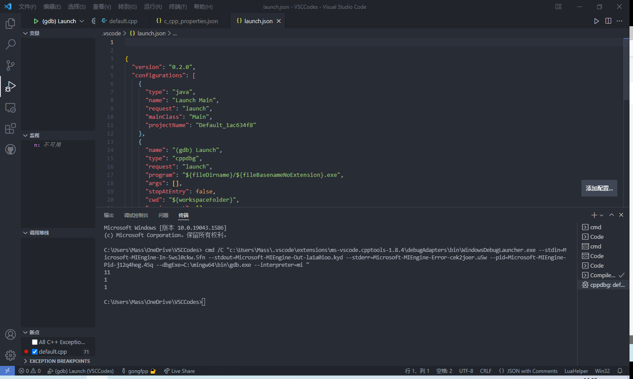The height and width of the screenshot is (379, 633).
Task: Uncheck the default.cpp breakpoint
Action: tap(35, 351)
